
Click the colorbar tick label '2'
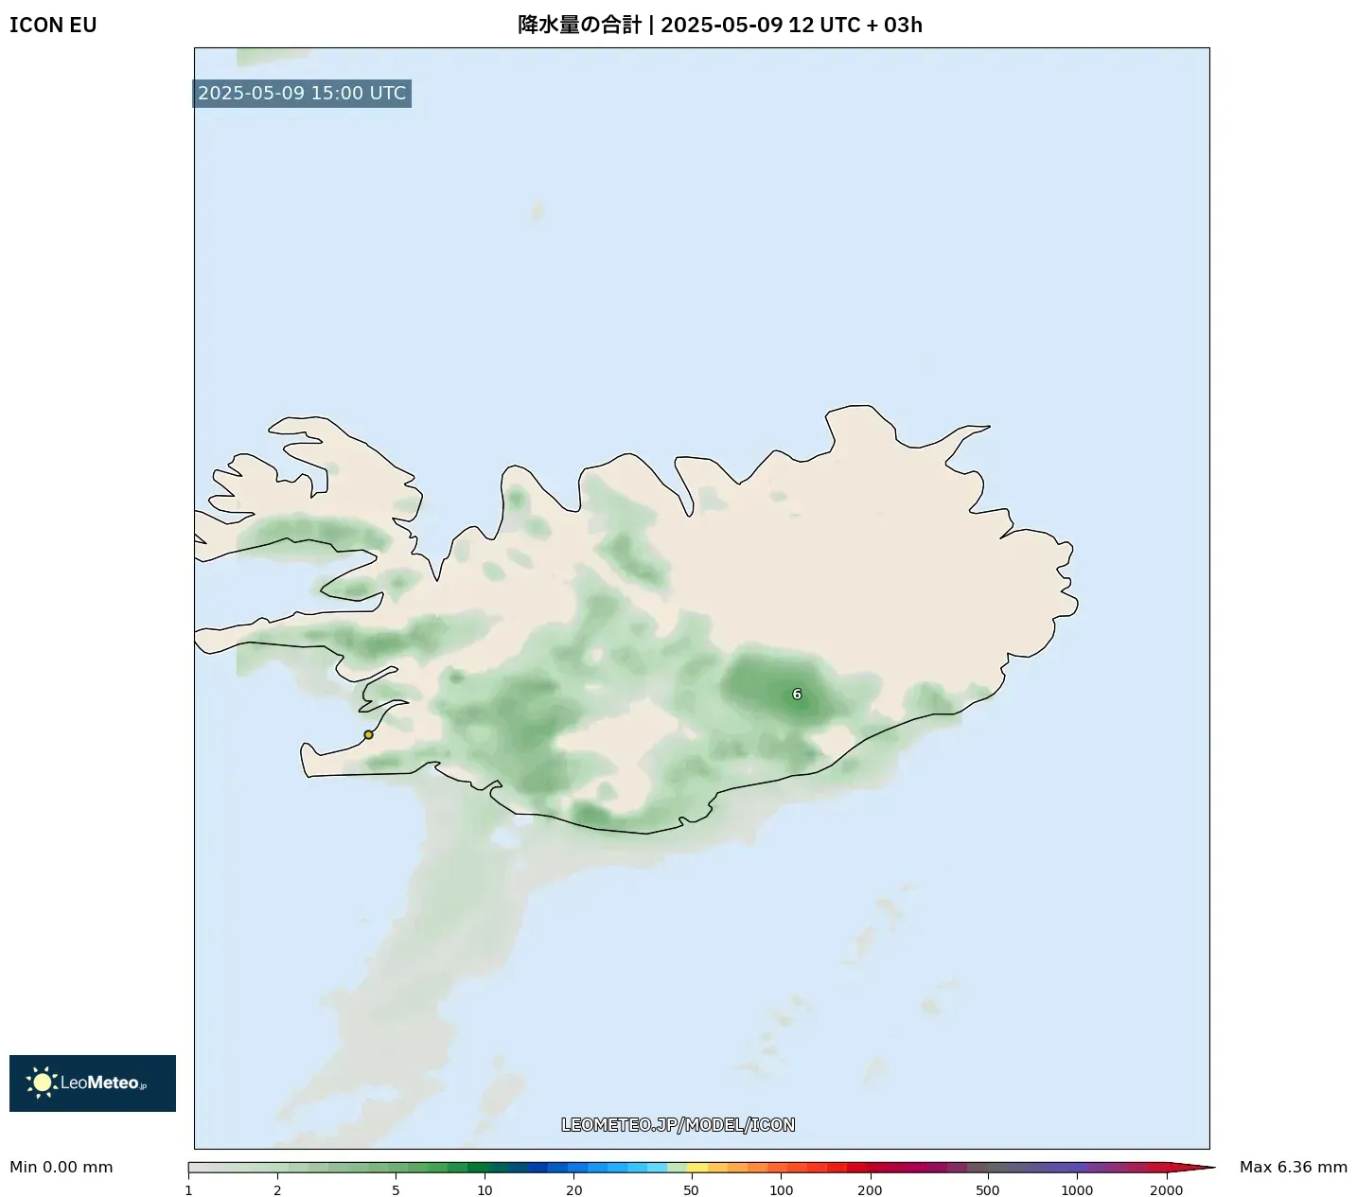click(277, 1190)
